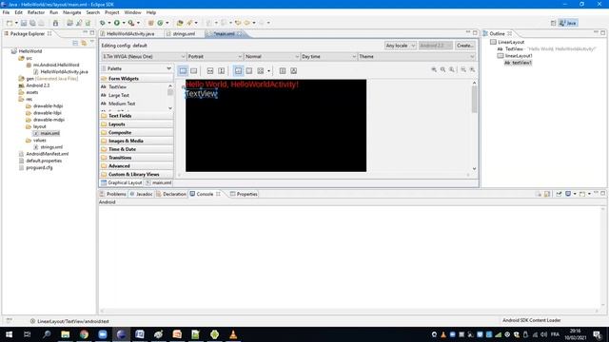
Task: Open the Theme dropdown
Action: pyautogui.click(x=417, y=57)
